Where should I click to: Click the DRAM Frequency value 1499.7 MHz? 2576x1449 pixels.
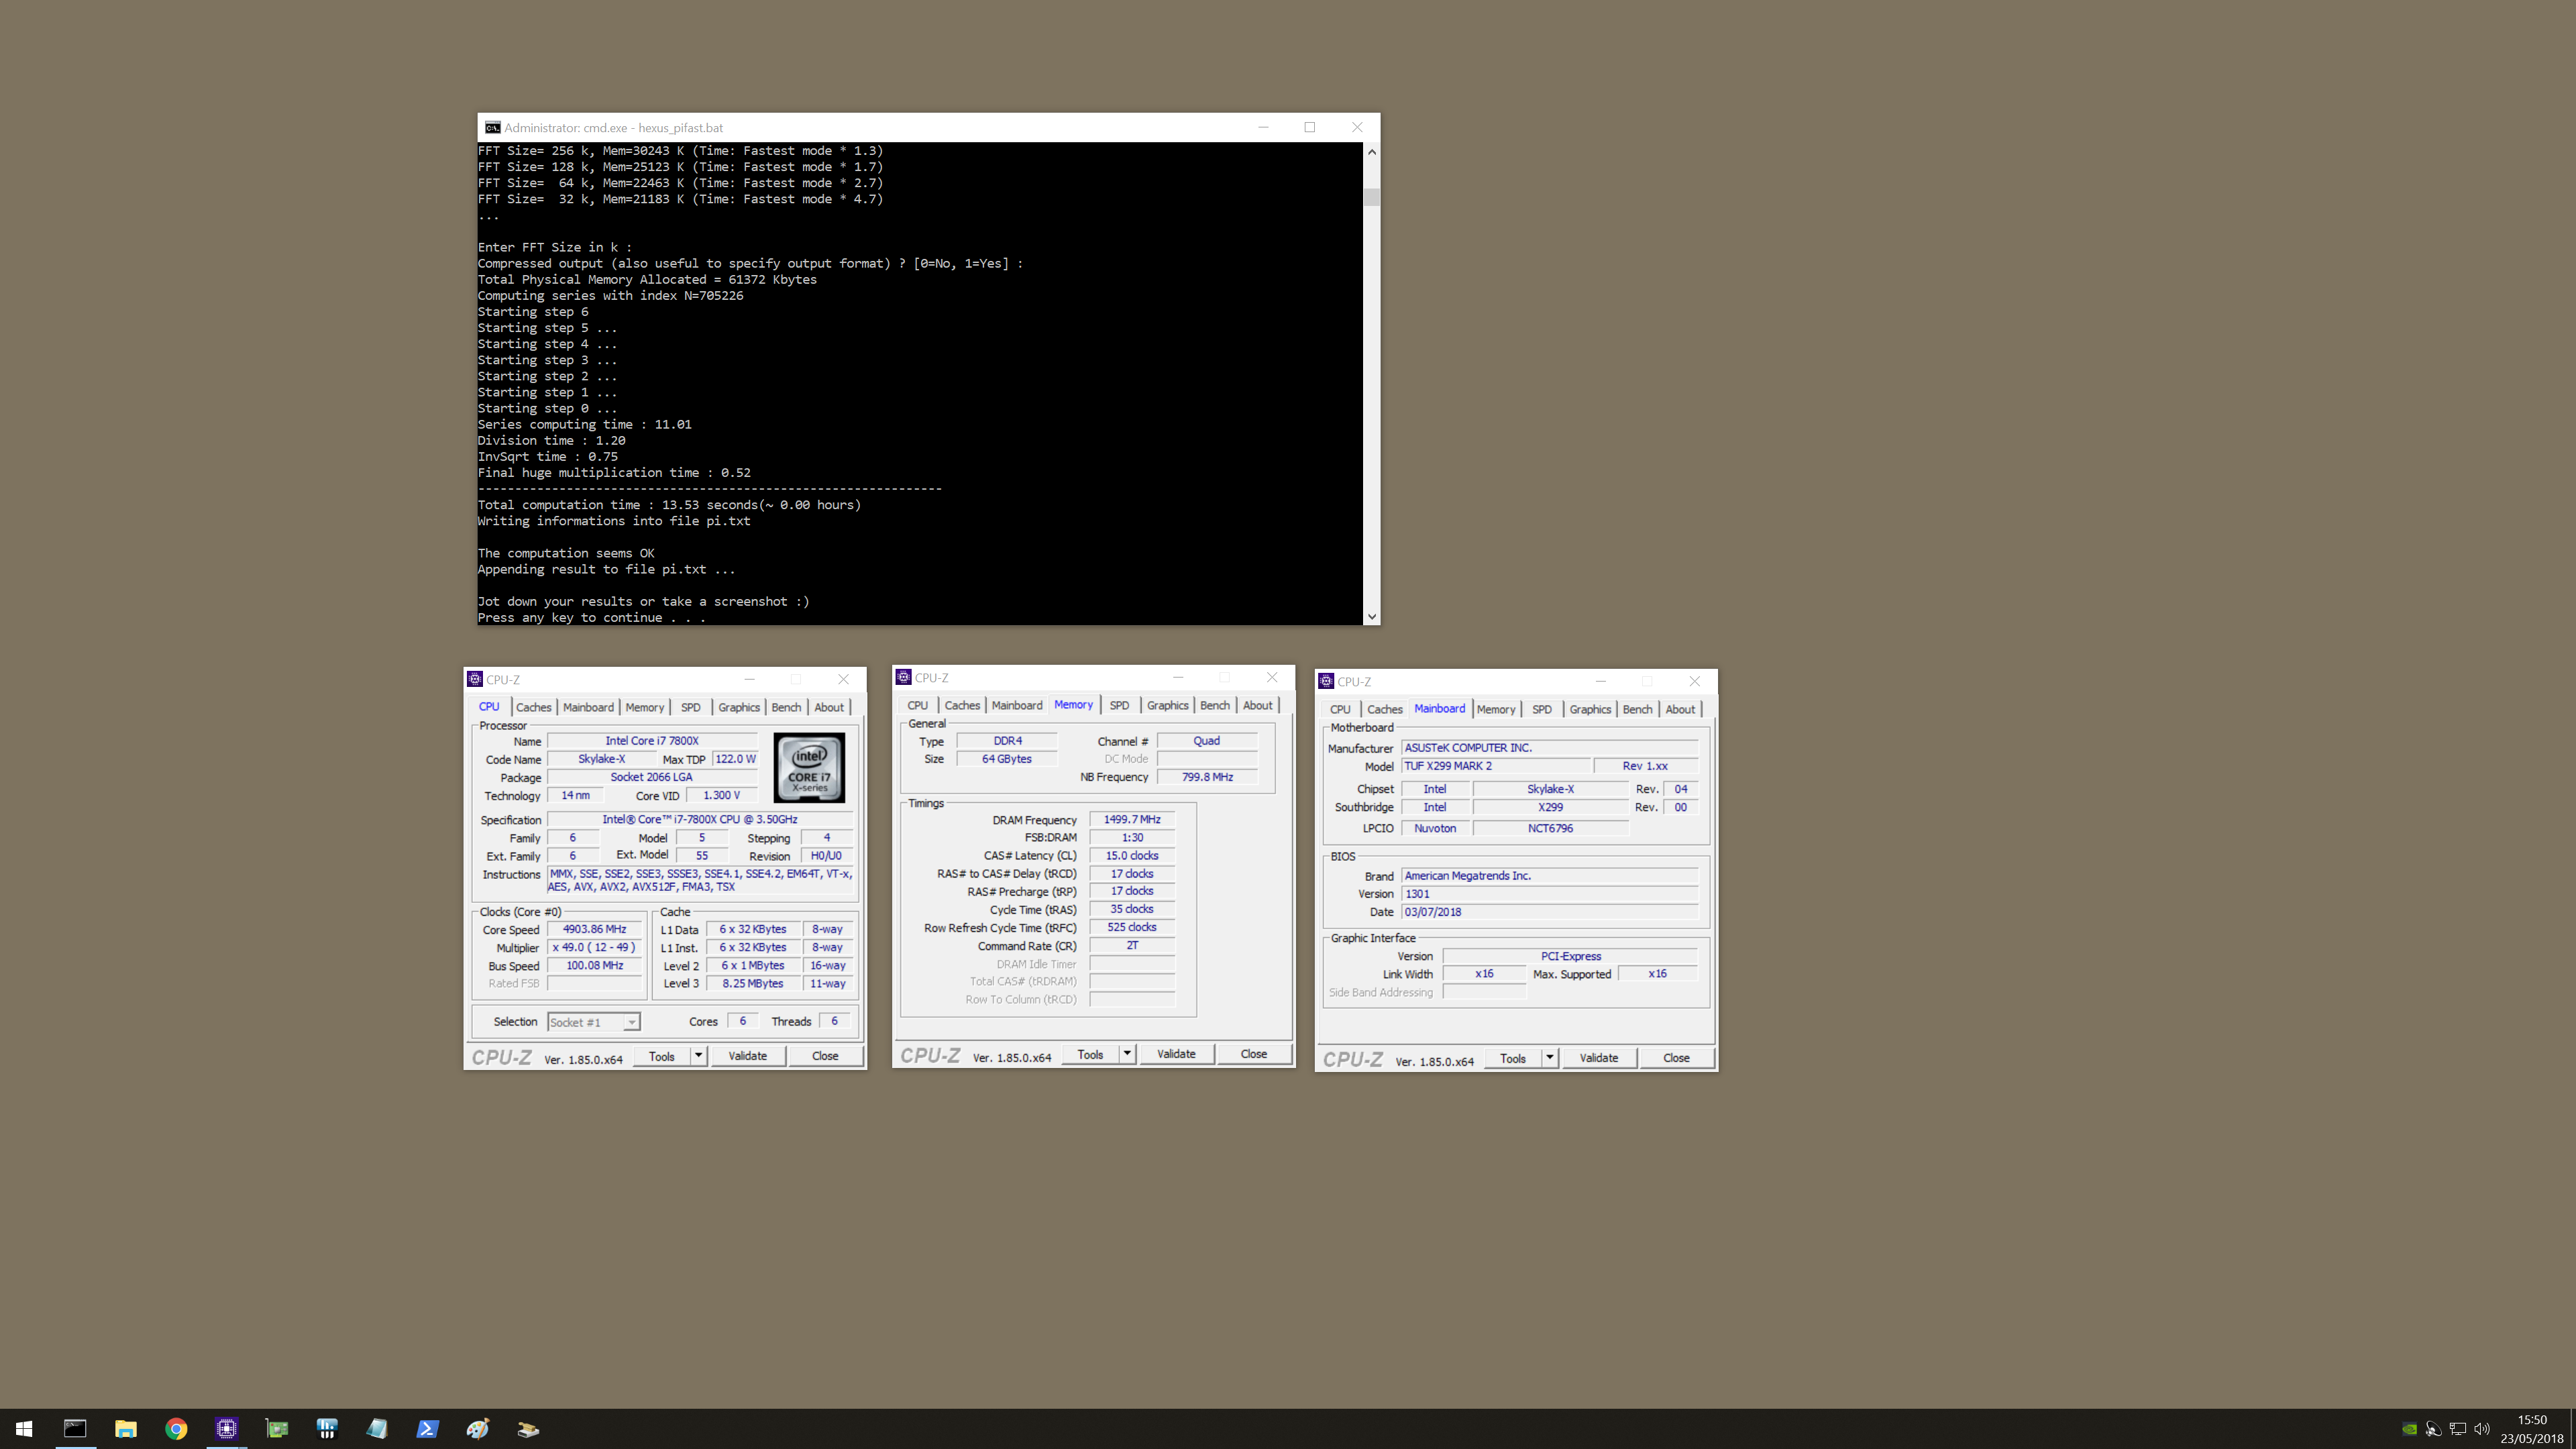pos(1132,819)
